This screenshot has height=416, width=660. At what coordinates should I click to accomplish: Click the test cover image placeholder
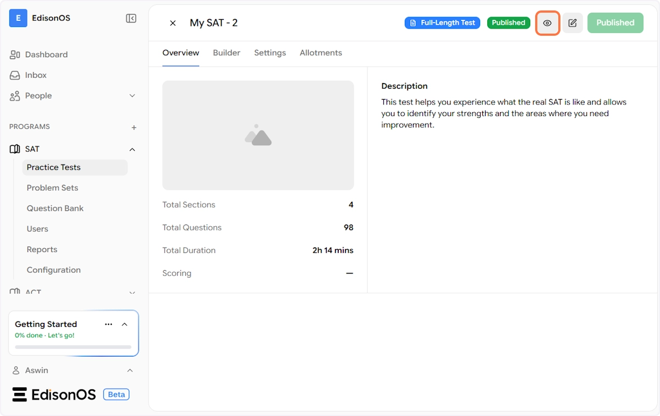[x=258, y=135]
